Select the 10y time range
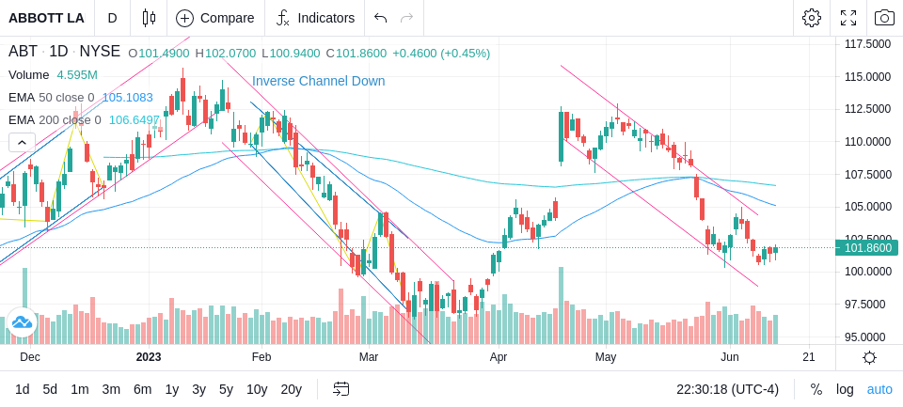 coord(256,390)
